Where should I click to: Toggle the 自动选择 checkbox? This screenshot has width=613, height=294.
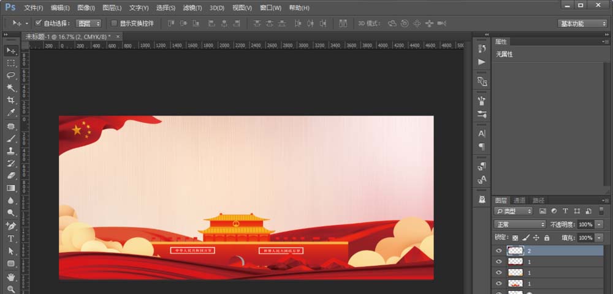[38, 23]
